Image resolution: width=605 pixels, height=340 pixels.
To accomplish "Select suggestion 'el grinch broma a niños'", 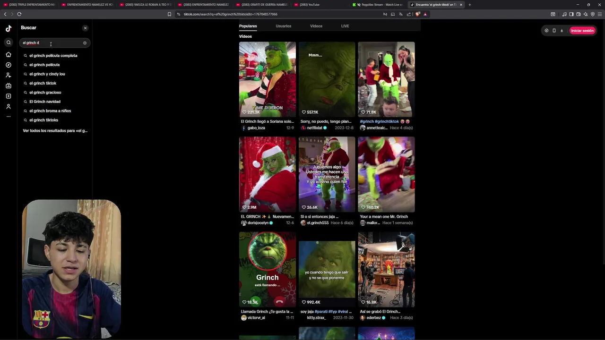I will [x=50, y=111].
